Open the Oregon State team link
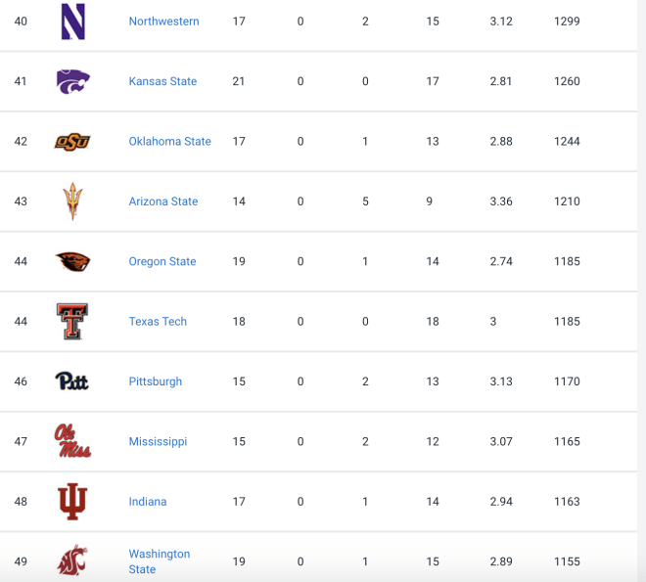 [x=162, y=262]
